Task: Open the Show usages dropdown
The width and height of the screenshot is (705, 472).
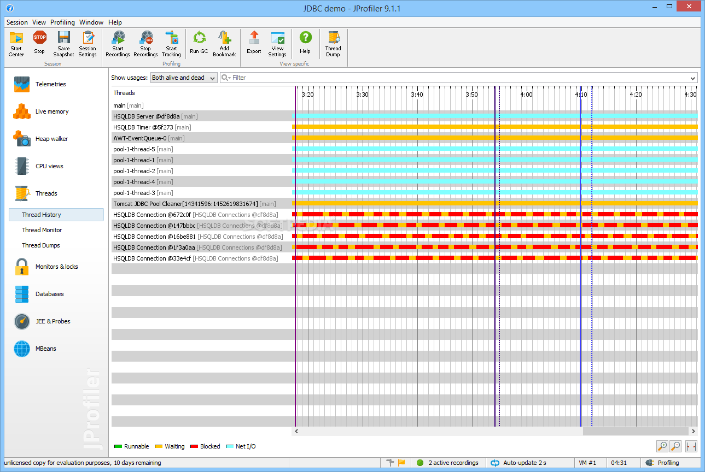Action: tap(183, 78)
